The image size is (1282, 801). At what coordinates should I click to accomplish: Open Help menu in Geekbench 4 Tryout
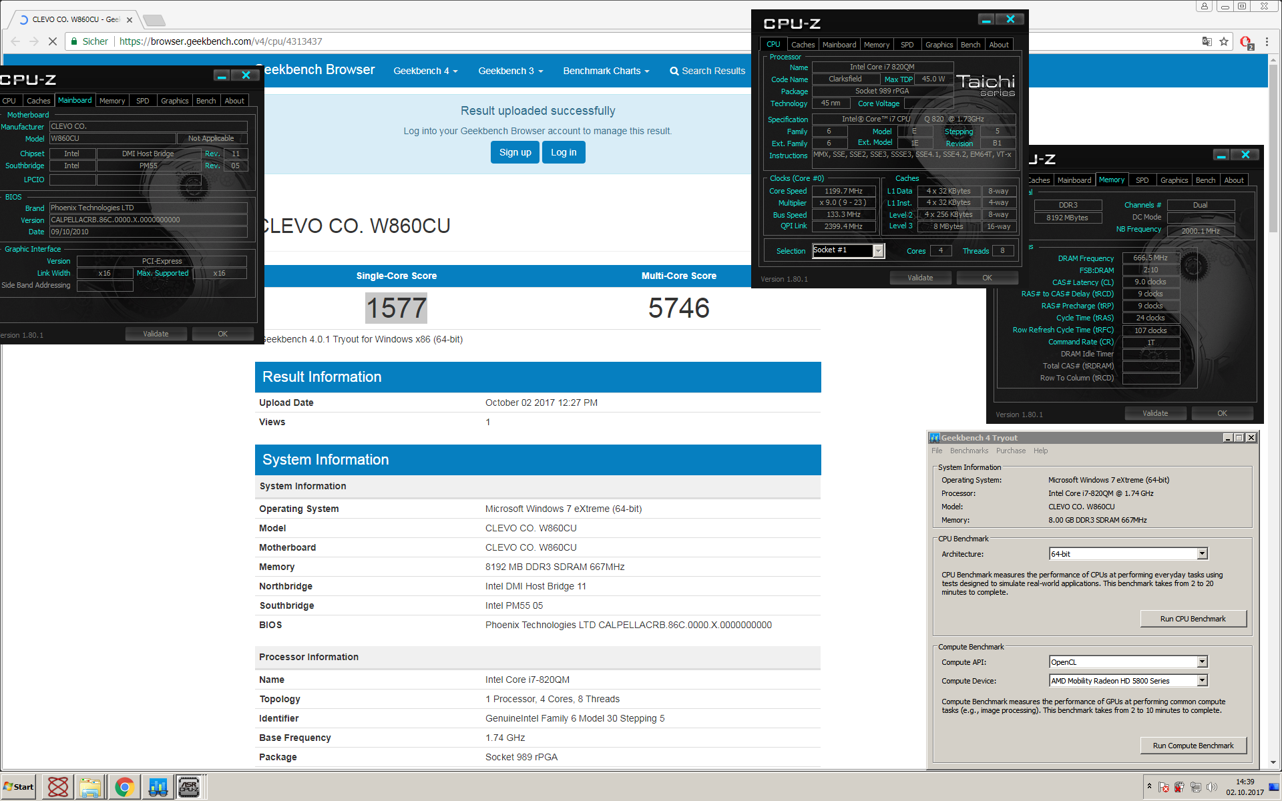click(1041, 451)
